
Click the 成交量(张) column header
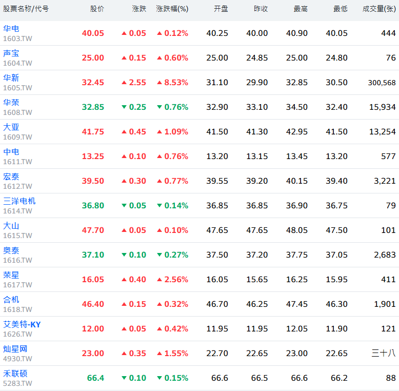pos(379,9)
